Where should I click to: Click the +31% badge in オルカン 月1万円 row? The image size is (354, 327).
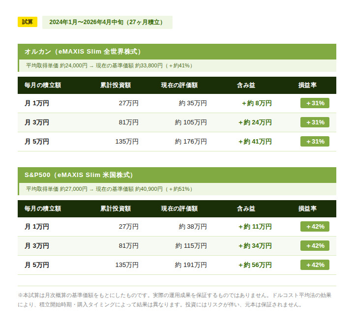(315, 103)
